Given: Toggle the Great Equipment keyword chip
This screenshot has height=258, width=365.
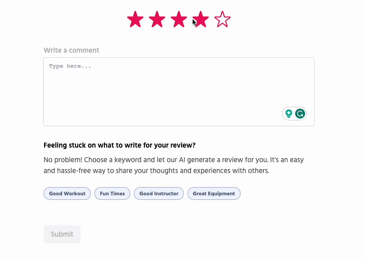Looking at the screenshot, I should click(x=214, y=193).
